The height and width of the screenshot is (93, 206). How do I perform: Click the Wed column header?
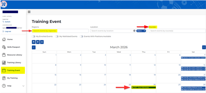119,52
